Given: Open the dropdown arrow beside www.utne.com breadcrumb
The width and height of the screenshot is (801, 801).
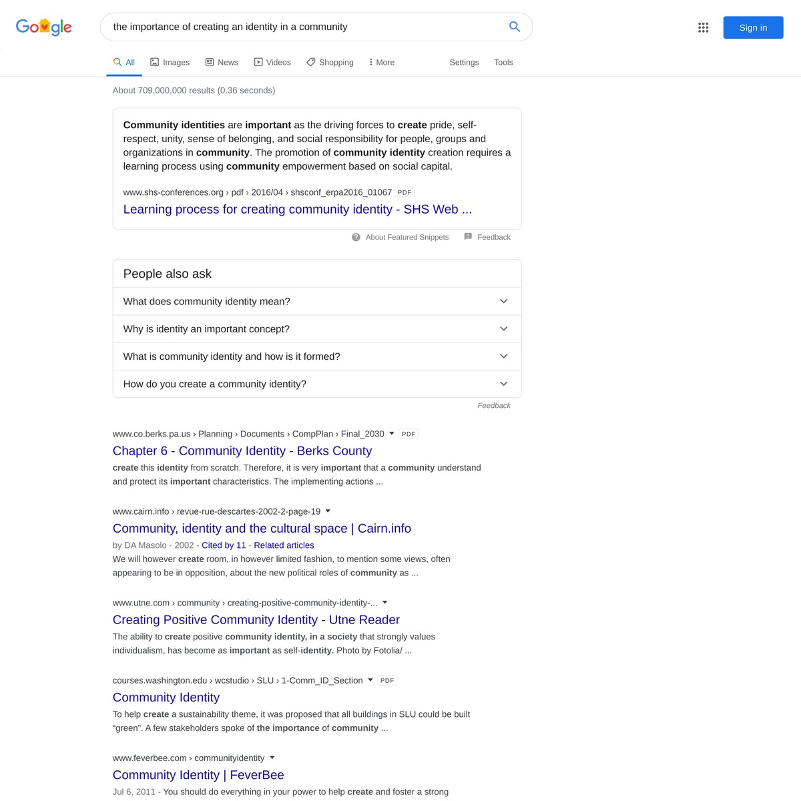Looking at the screenshot, I should pyautogui.click(x=384, y=602).
